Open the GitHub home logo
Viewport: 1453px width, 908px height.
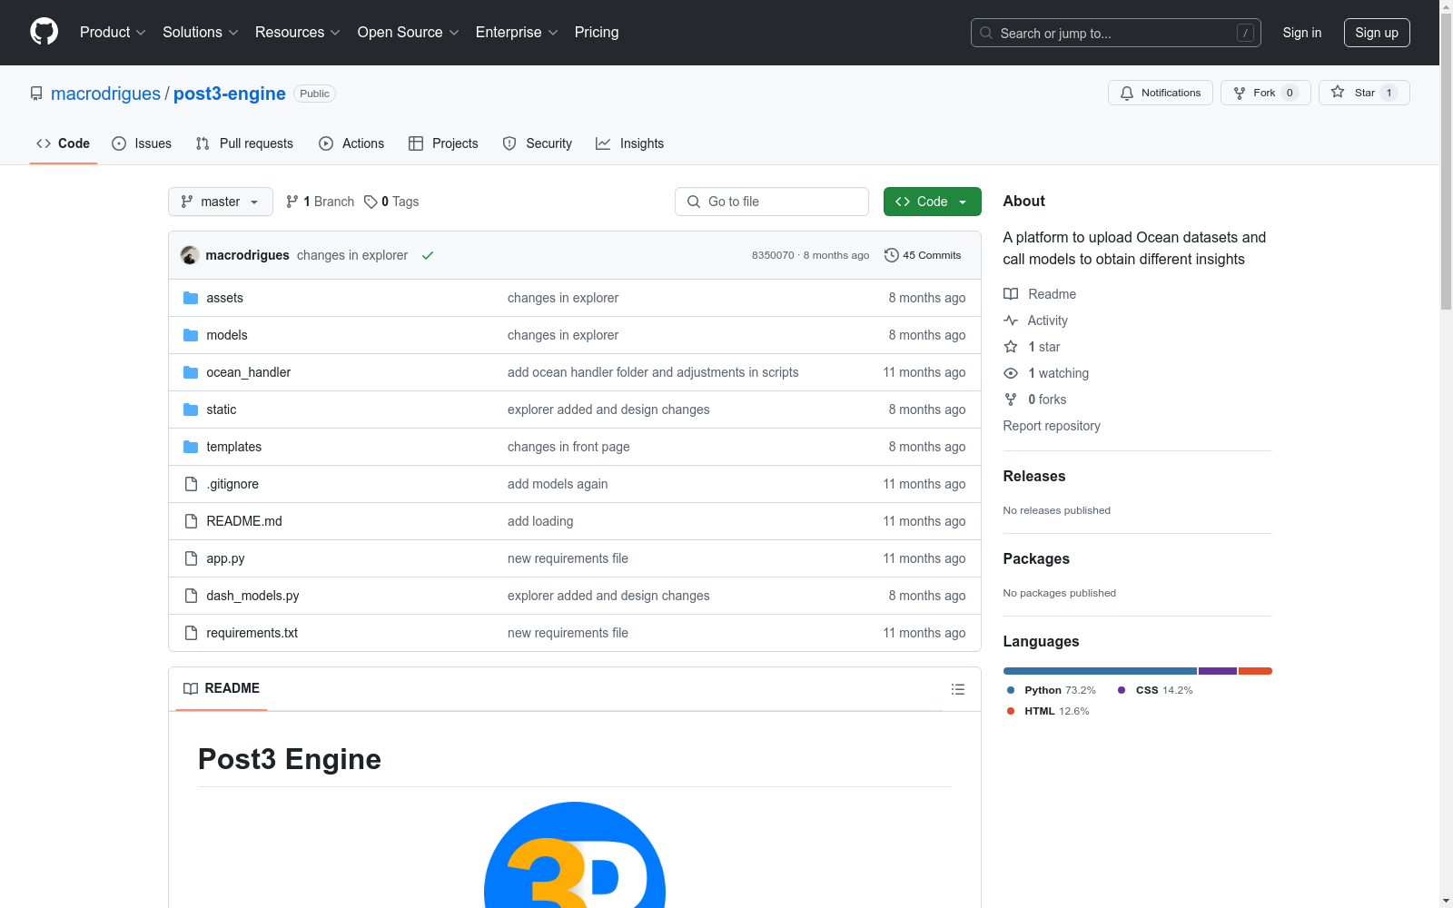pos(44,32)
